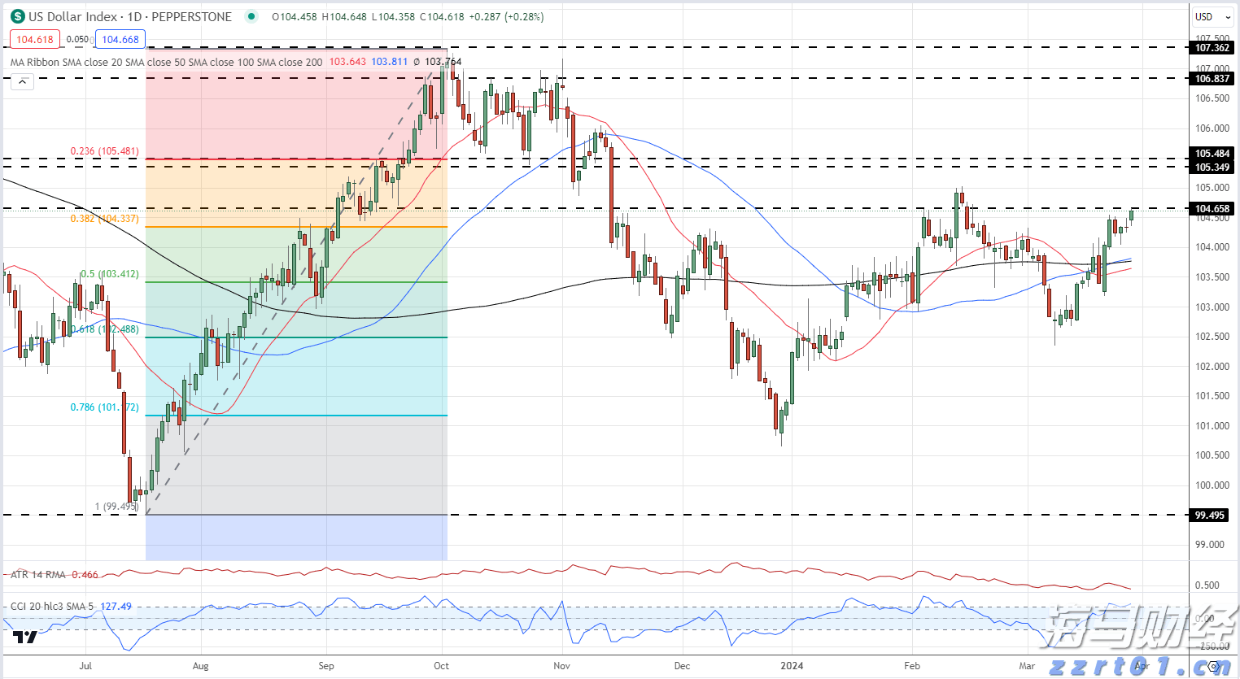1240x679 pixels.
Task: Click the 103.643 red SMA value
Action: click(347, 62)
